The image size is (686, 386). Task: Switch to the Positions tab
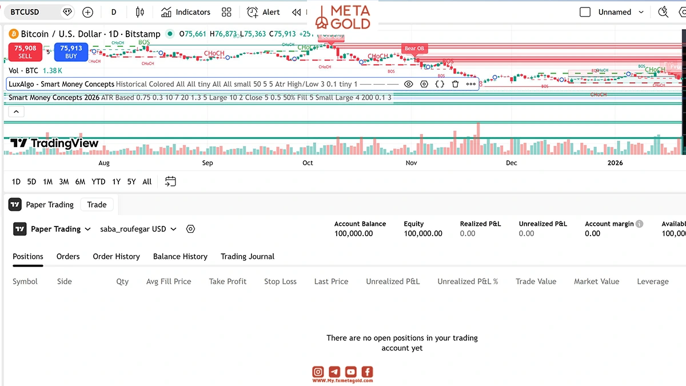(28, 257)
